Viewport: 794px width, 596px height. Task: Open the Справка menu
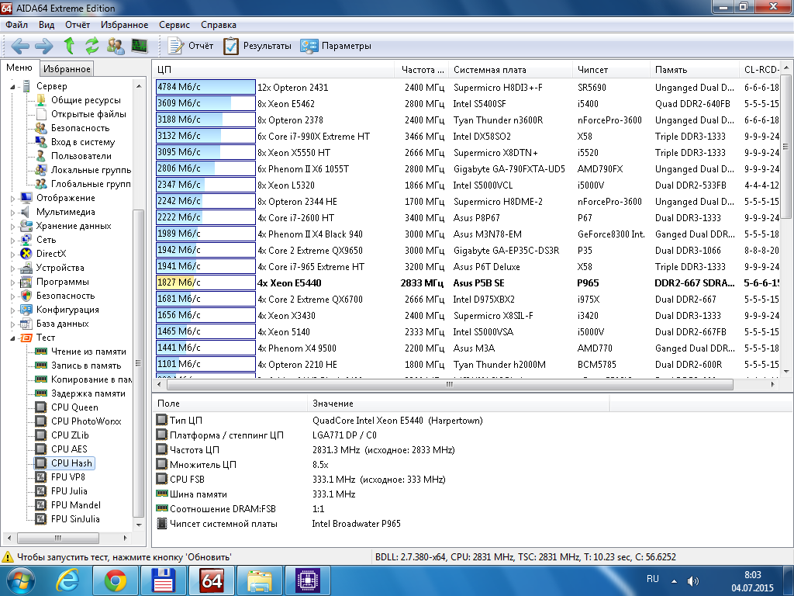pos(218,25)
